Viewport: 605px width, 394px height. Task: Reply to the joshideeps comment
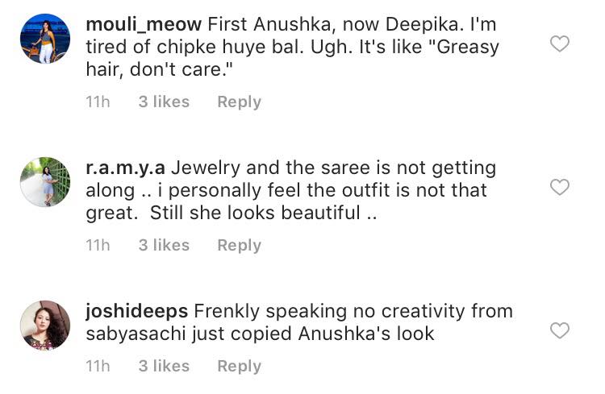pyautogui.click(x=239, y=367)
